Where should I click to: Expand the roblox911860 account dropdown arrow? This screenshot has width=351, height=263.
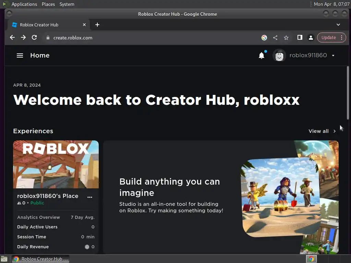[333, 55]
